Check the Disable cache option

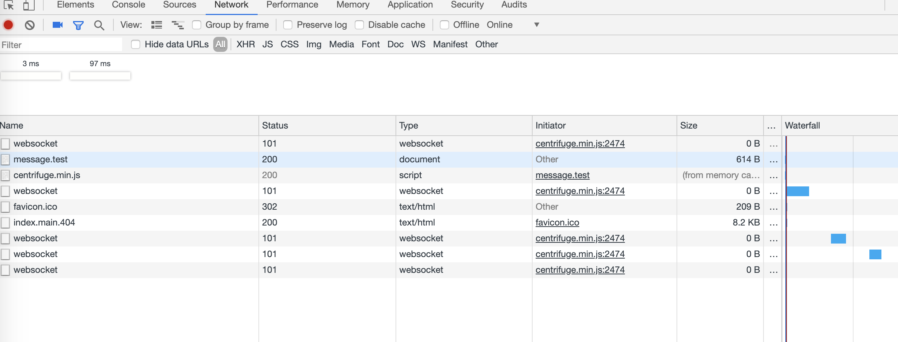coord(359,24)
